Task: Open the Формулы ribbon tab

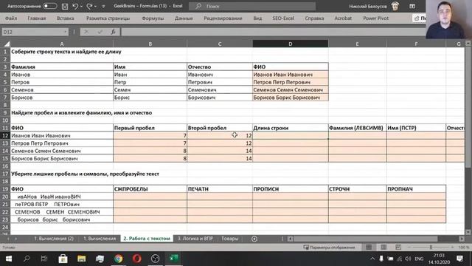Action: (153, 18)
